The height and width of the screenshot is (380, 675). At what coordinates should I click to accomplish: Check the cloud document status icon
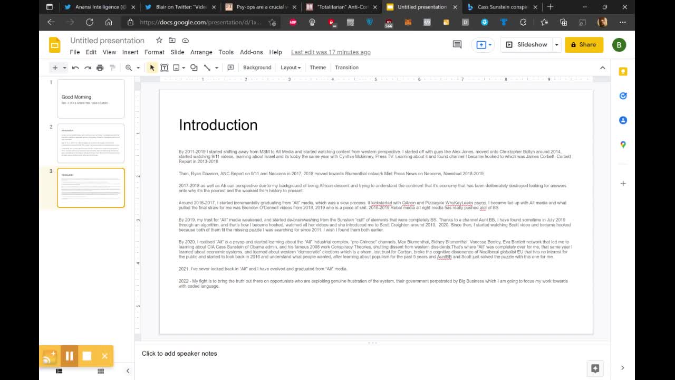point(185,41)
